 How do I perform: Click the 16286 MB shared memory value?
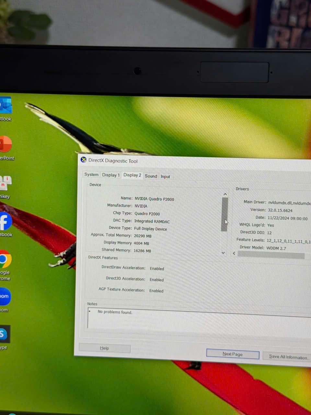point(143,251)
